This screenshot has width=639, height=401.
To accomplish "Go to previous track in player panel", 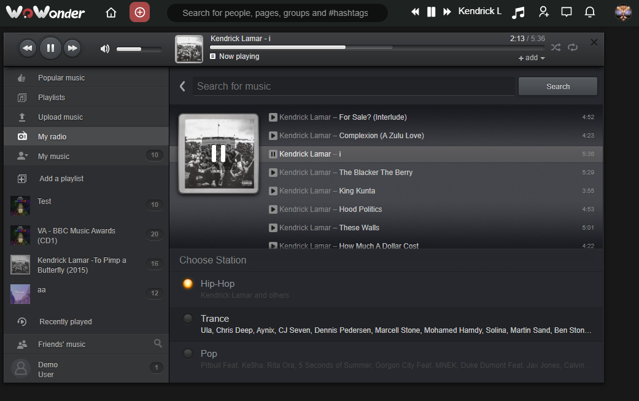I will click(x=28, y=48).
